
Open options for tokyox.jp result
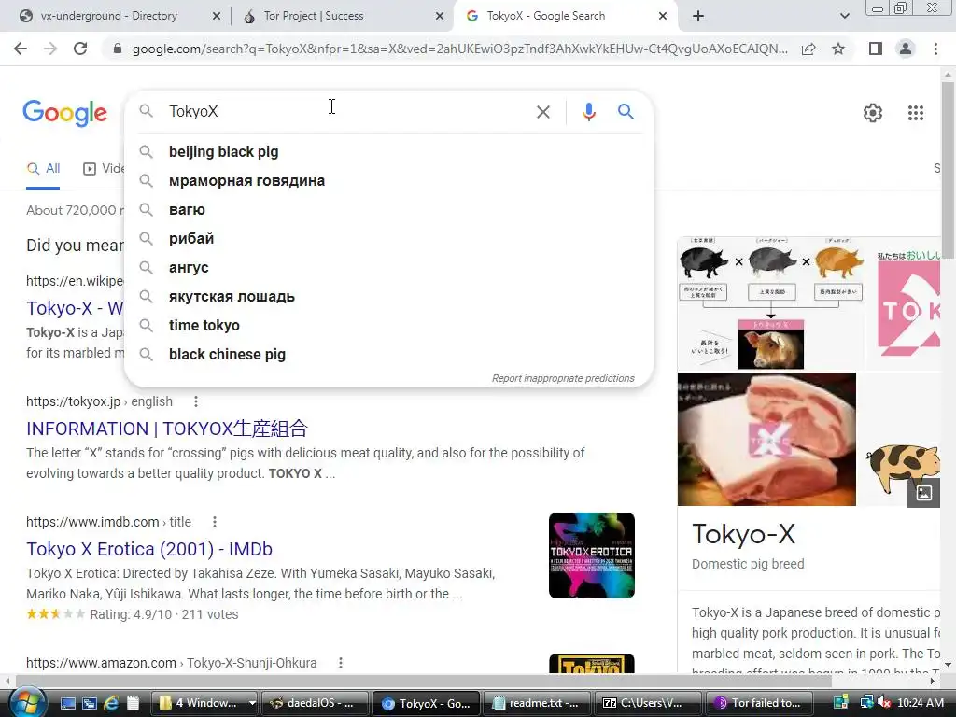pyautogui.click(x=196, y=401)
